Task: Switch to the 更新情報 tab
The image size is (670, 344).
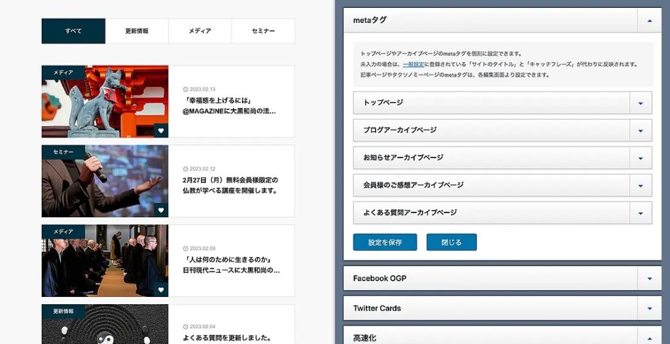Action: 137,31
